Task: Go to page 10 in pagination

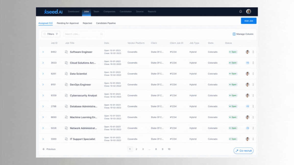Action: 169,149
